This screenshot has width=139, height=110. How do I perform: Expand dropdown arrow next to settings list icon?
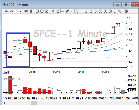(x=20, y=11)
